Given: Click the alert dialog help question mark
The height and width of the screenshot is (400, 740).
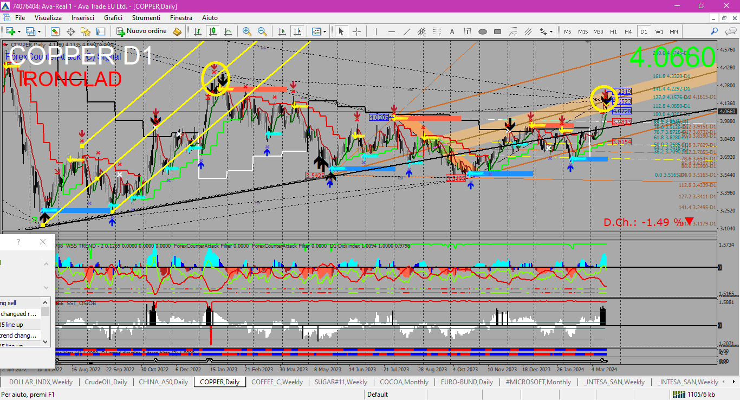Looking at the screenshot, I should [x=19, y=242].
